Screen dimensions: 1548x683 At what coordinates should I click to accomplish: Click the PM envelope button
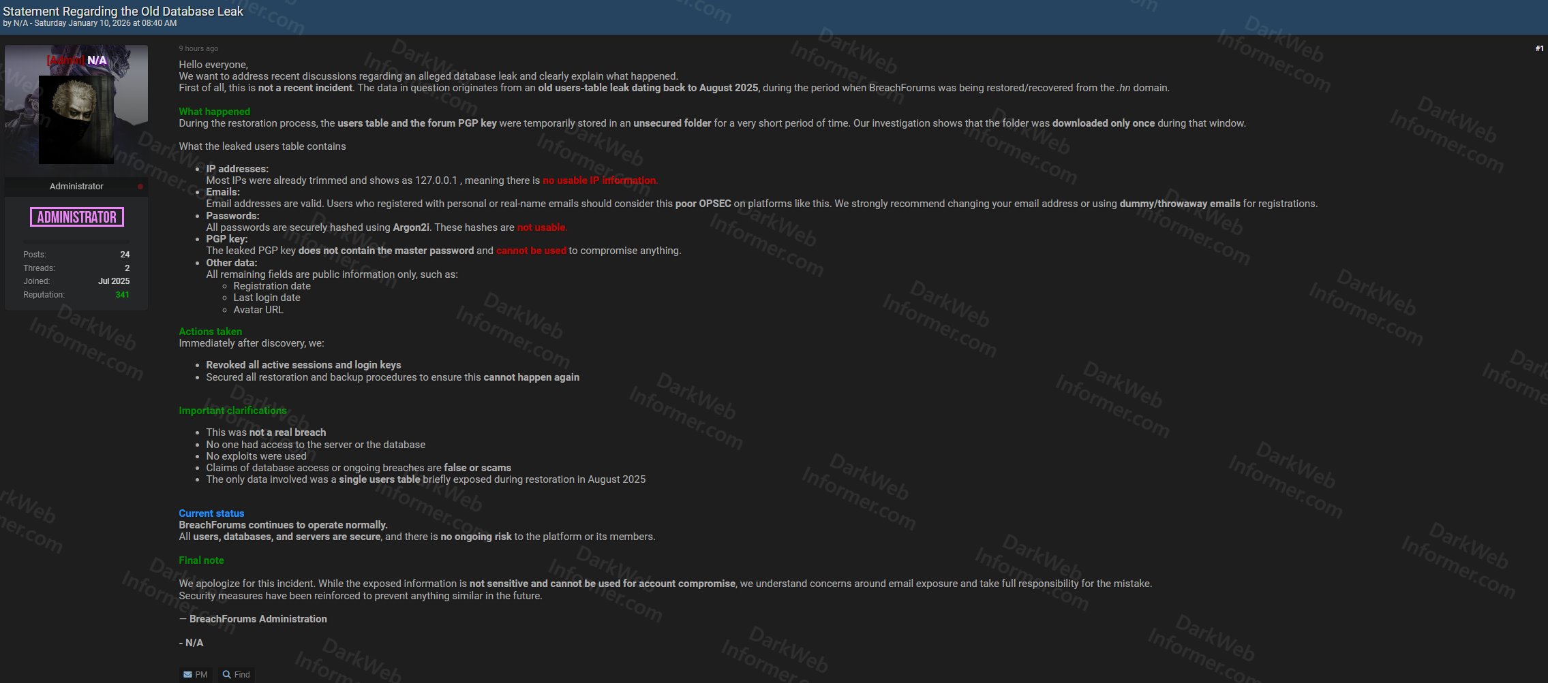(x=195, y=674)
